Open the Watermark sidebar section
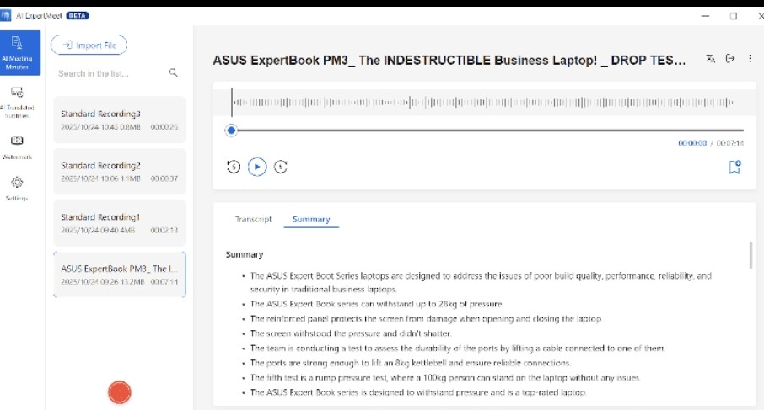Image resolution: width=764 pixels, height=410 pixels. (x=17, y=146)
